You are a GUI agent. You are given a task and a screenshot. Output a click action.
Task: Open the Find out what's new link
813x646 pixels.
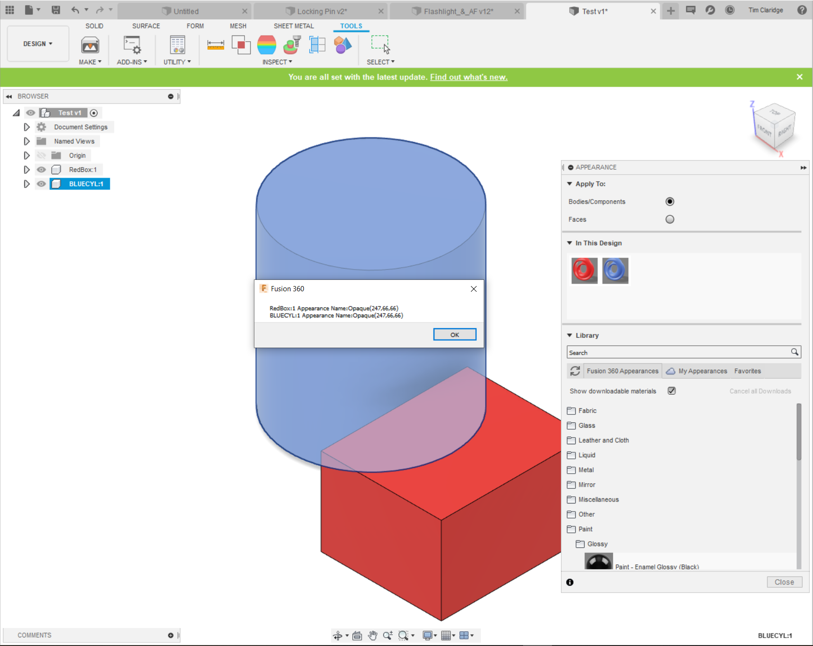pyautogui.click(x=469, y=77)
